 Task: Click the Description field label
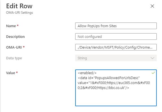click(15, 37)
